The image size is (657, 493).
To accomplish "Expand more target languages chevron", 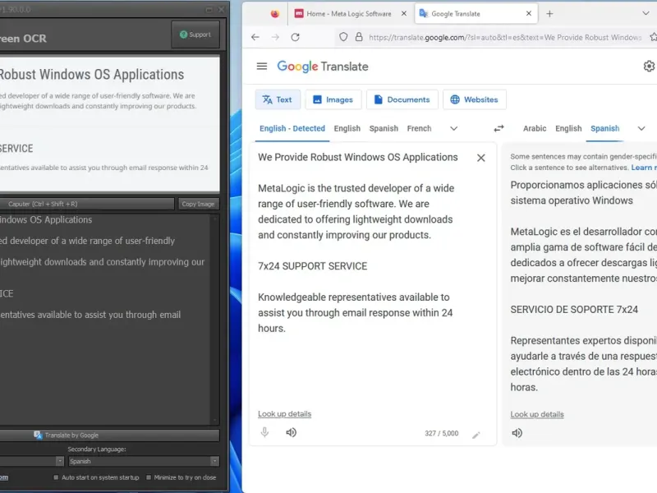I will 641,128.
